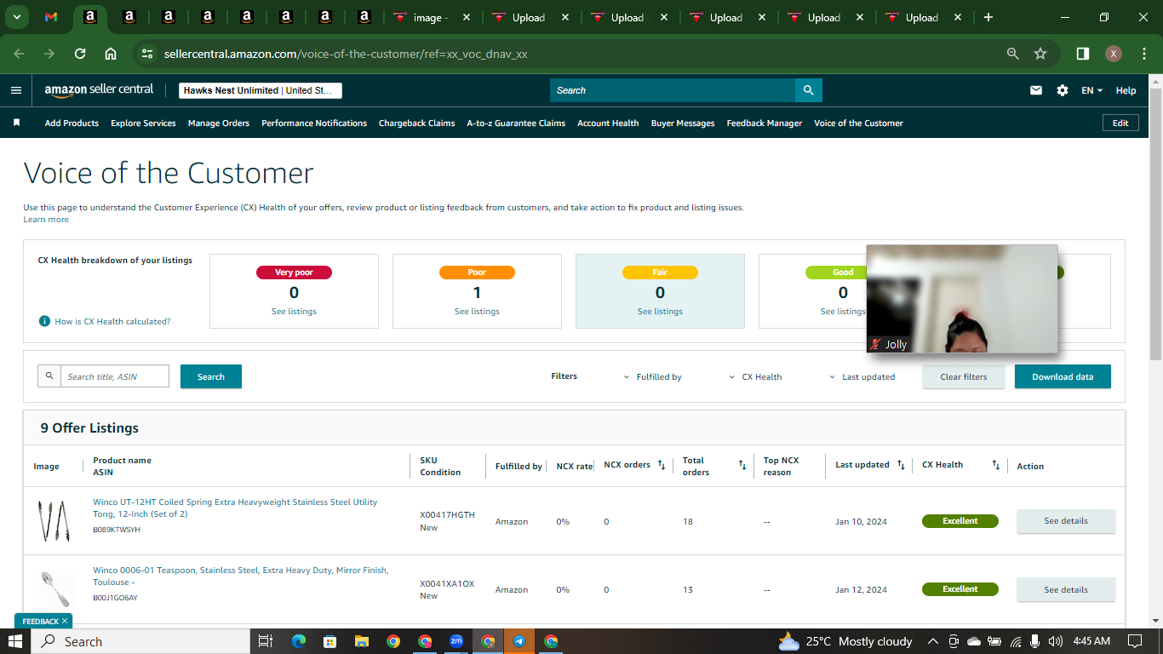The width and height of the screenshot is (1163, 654).
Task: Switch to the 'image' browser tab
Action: point(433,17)
